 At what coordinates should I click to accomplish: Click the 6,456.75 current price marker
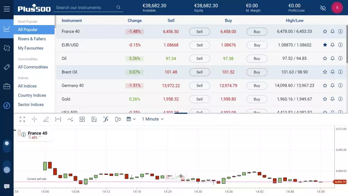(340, 182)
